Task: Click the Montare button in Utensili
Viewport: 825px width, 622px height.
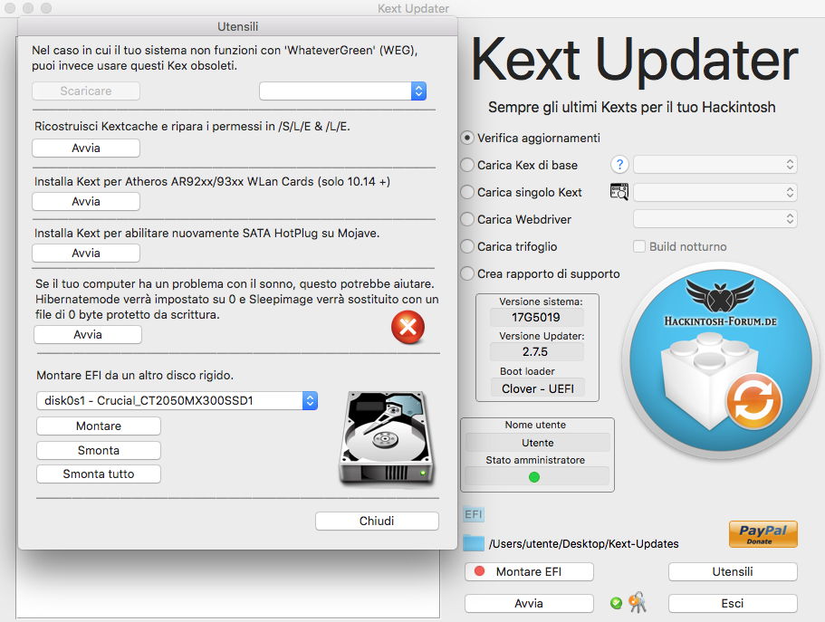Action: pos(99,426)
